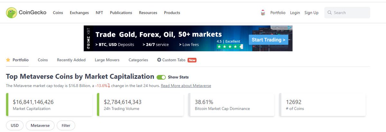Click the 24h Trading Volume label
The width and height of the screenshot is (386, 132).
122,109
